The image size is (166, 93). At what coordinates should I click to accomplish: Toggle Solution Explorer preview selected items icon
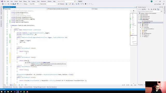(x=158, y=9)
